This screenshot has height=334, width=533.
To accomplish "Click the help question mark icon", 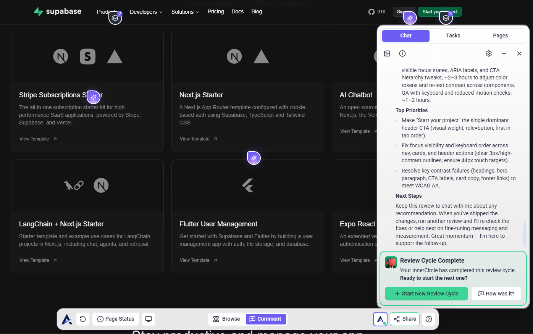I will [x=429, y=319].
